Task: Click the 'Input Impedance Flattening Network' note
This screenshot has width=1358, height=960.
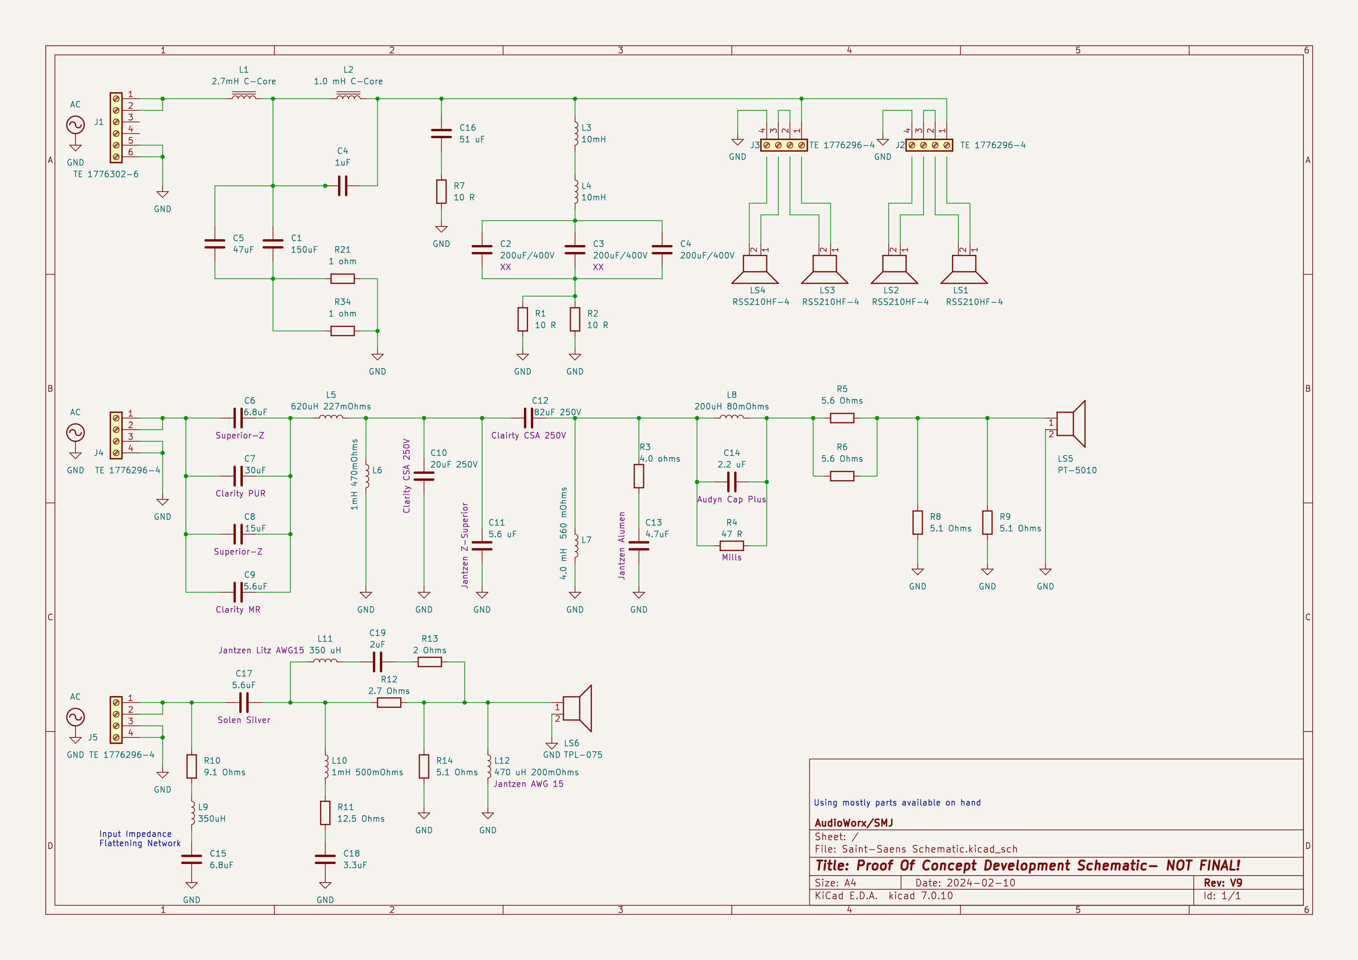Action: 139,839
